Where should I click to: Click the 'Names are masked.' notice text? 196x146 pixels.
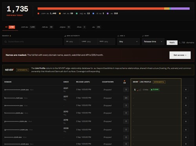(x=16, y=55)
